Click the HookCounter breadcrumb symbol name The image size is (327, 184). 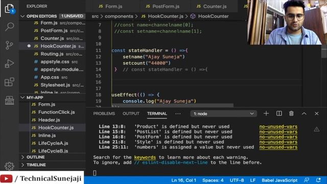pos(214,16)
